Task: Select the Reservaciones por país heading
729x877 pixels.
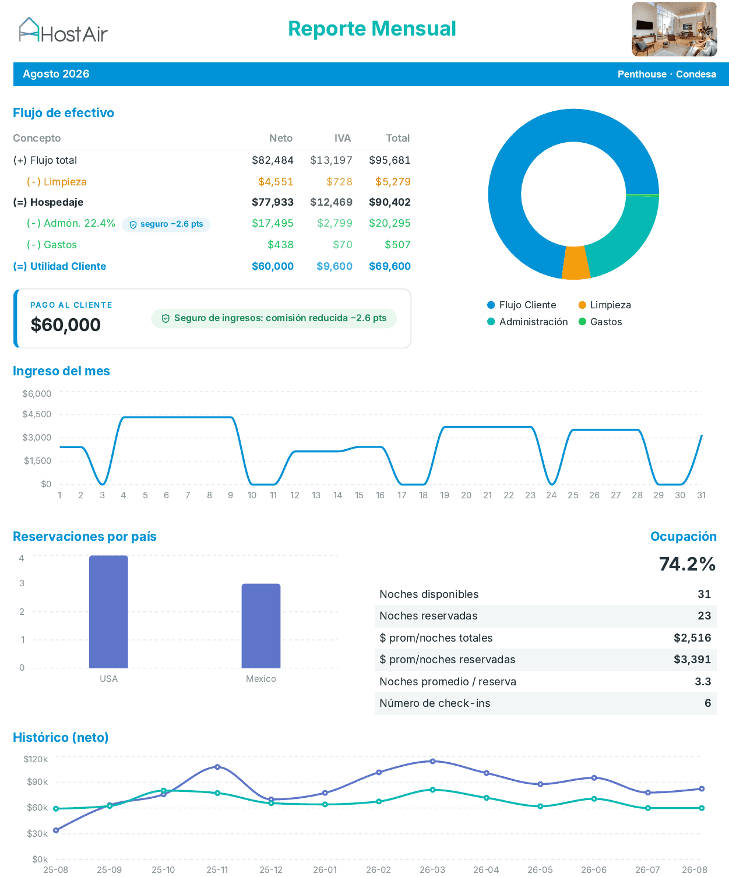Action: click(84, 537)
